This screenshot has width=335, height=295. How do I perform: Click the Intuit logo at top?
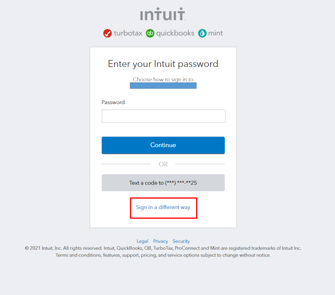[163, 15]
